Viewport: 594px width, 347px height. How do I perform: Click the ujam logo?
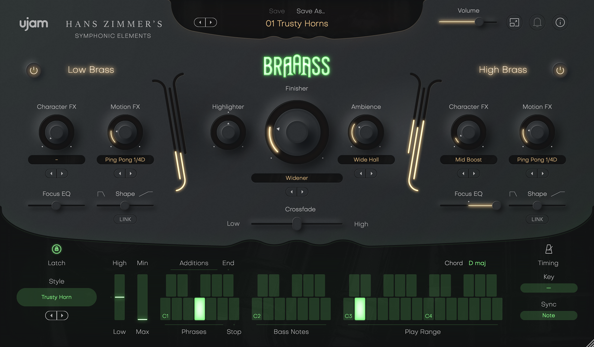coord(34,24)
